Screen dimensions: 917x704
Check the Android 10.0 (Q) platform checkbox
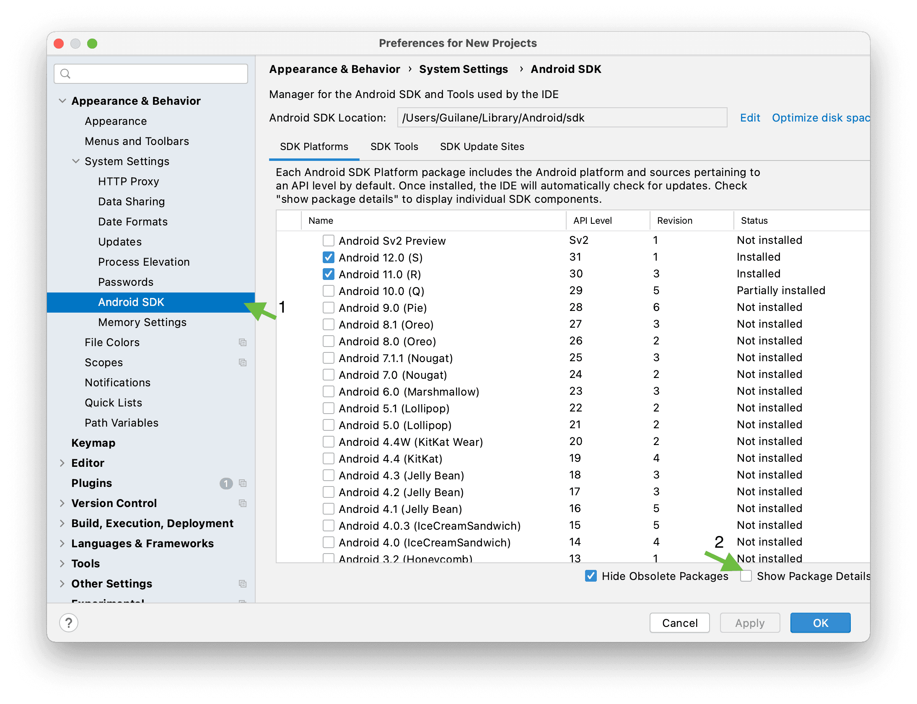click(328, 291)
